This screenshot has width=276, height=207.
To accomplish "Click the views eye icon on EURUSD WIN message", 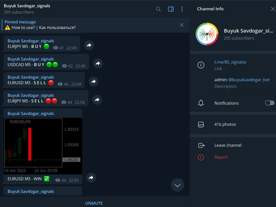I will coord(58,180).
